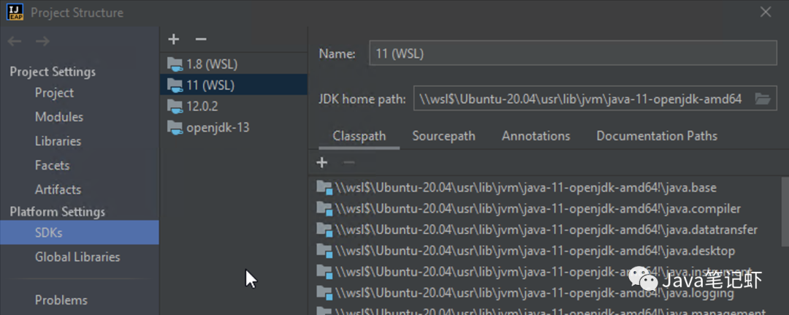This screenshot has height=315, width=789.
Task: Open the Annotations tab
Action: 536,136
